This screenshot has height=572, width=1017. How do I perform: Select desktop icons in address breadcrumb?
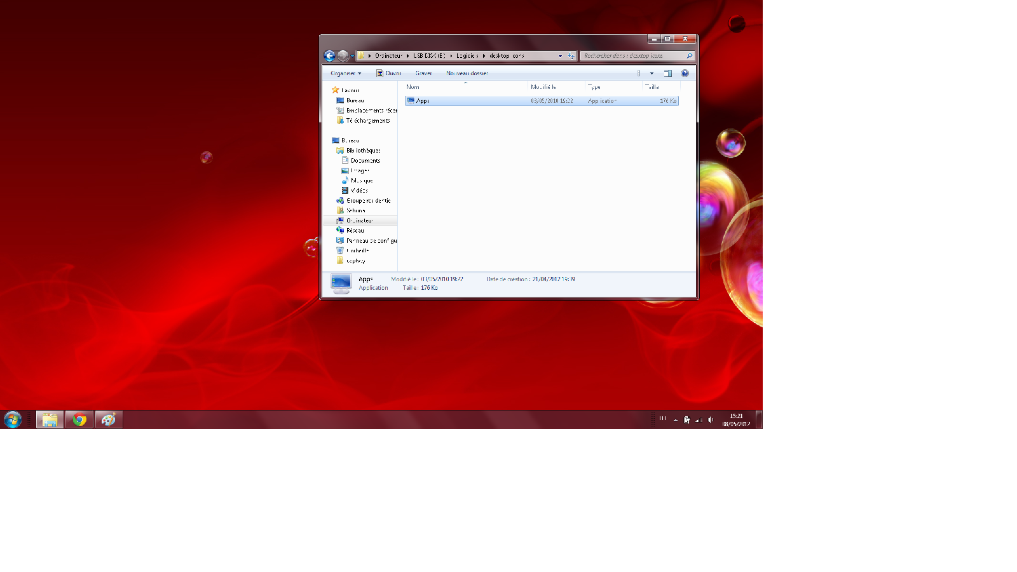(507, 56)
